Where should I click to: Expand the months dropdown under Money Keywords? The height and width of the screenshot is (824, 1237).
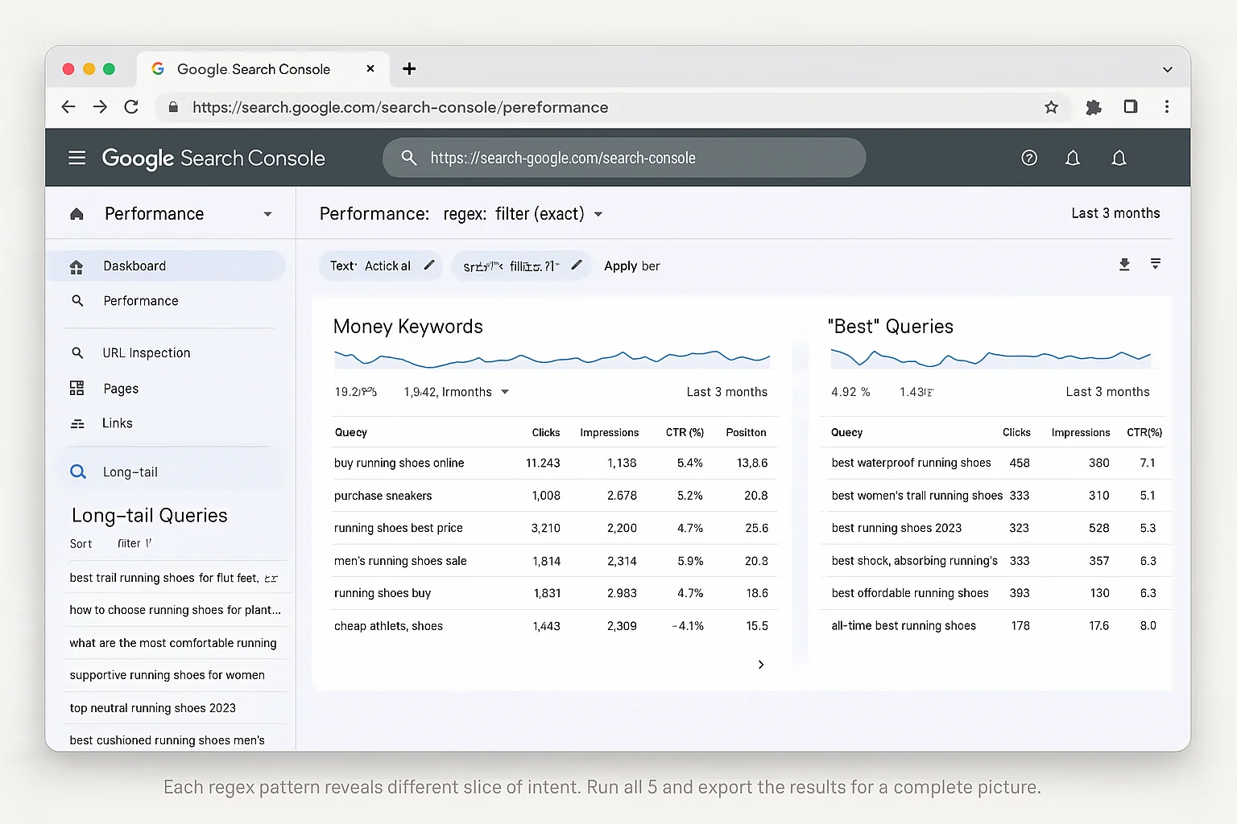pos(506,392)
